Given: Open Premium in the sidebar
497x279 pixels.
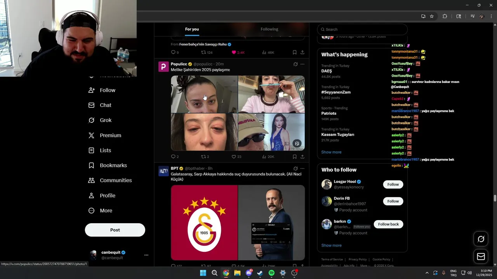Looking at the screenshot, I should [x=105, y=135].
